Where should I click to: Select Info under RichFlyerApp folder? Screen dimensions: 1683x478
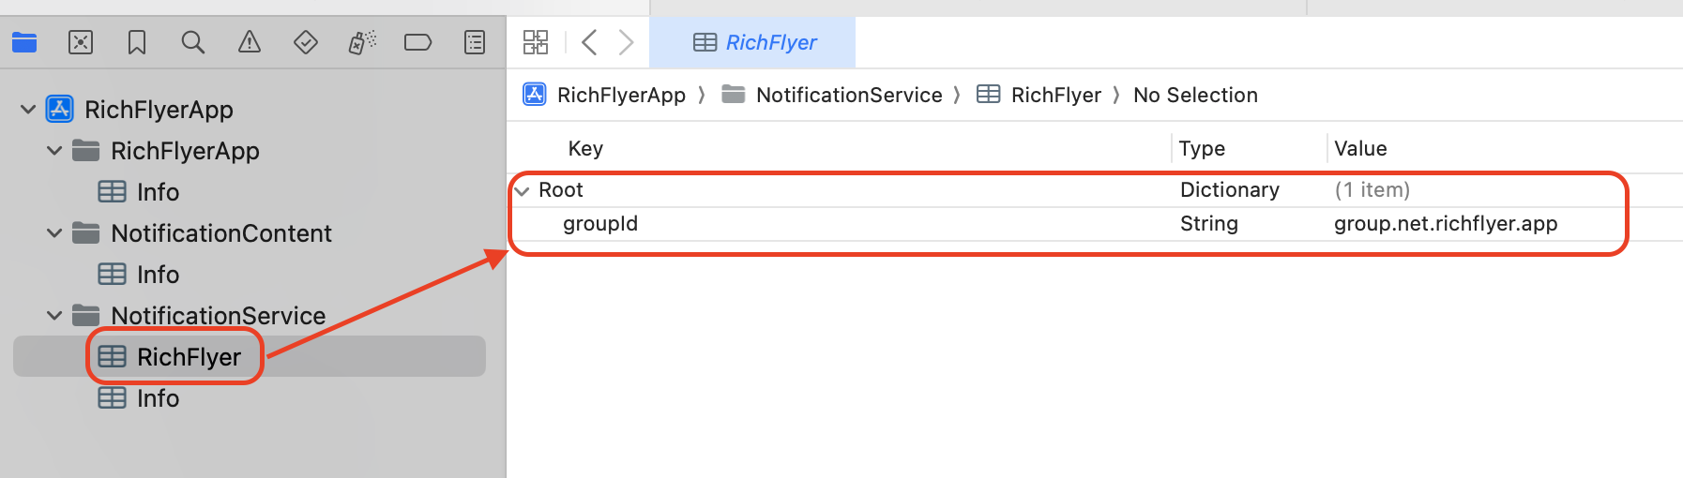coord(139,192)
